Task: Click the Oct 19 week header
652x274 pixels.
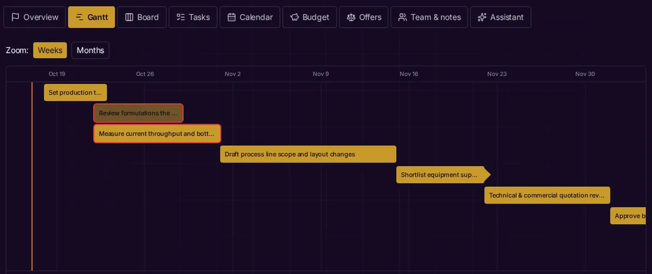Action: [x=57, y=74]
